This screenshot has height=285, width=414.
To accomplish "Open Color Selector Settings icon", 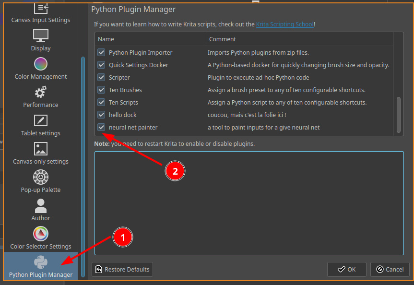I will [41, 234].
